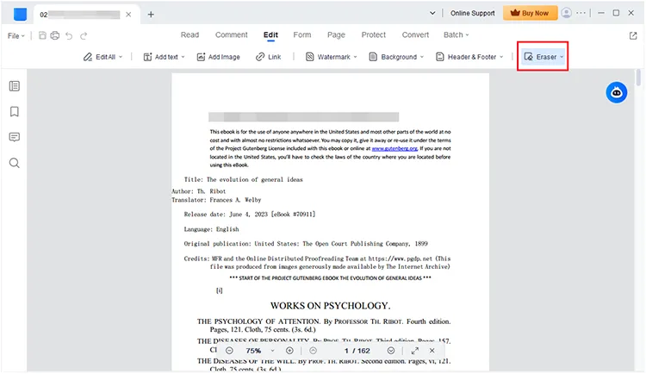This screenshot has height=374, width=646.
Task: Open the user account avatar
Action: click(567, 13)
